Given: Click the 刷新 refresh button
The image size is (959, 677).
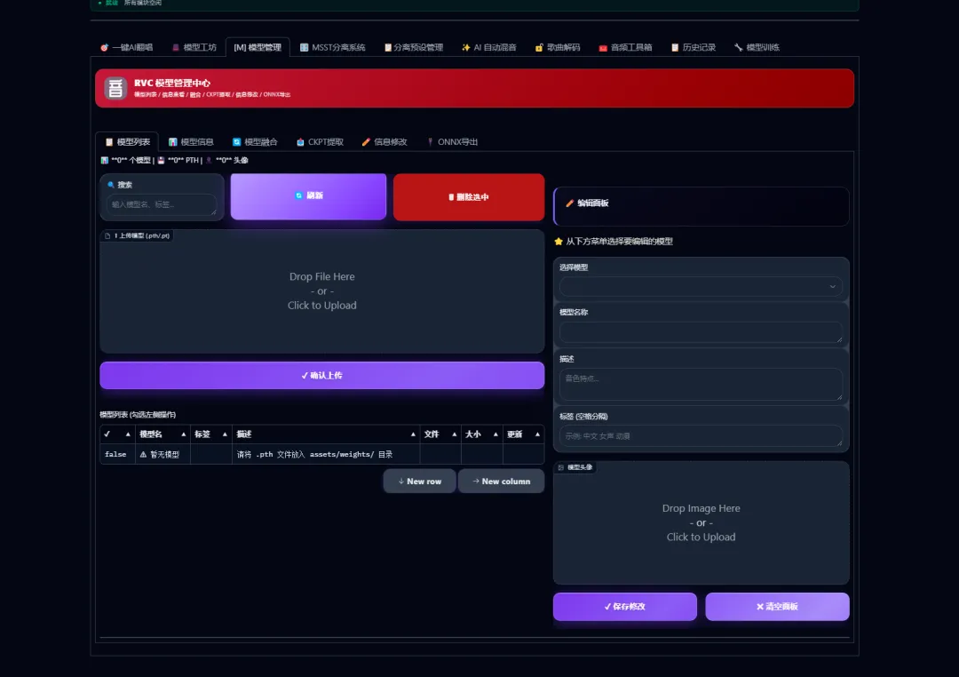Looking at the screenshot, I should 308,195.
